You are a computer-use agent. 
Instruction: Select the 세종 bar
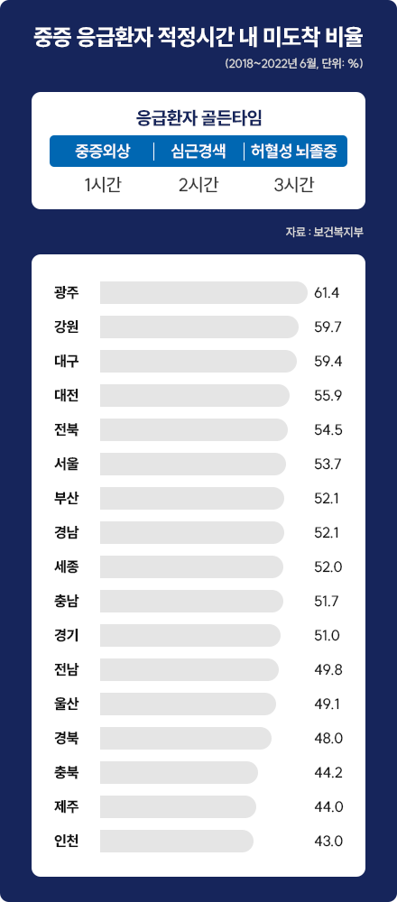pyautogui.click(x=191, y=566)
